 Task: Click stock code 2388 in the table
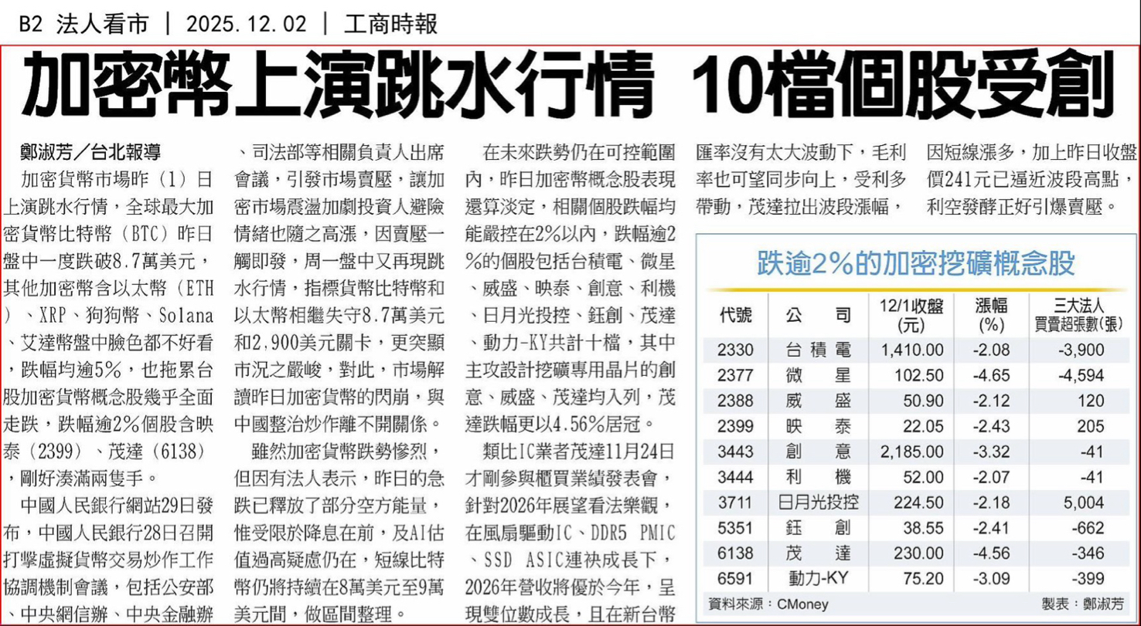click(734, 401)
